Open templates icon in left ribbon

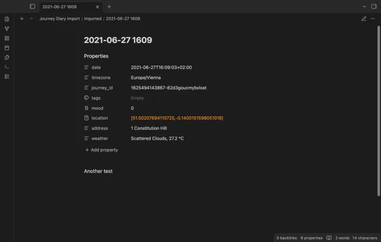point(7,57)
